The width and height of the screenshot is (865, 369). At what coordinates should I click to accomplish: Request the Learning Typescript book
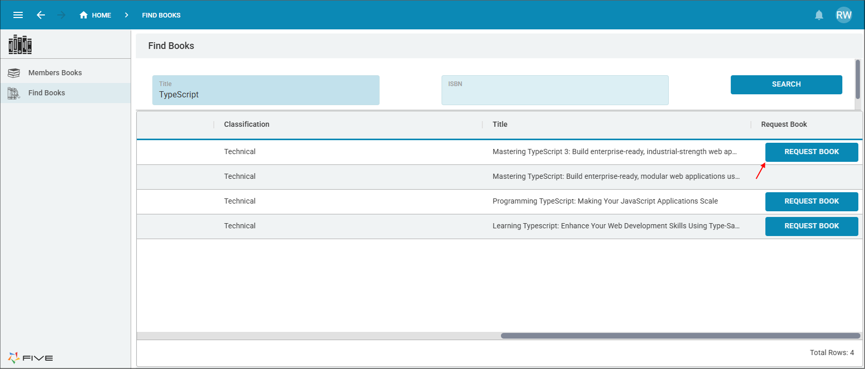click(812, 226)
